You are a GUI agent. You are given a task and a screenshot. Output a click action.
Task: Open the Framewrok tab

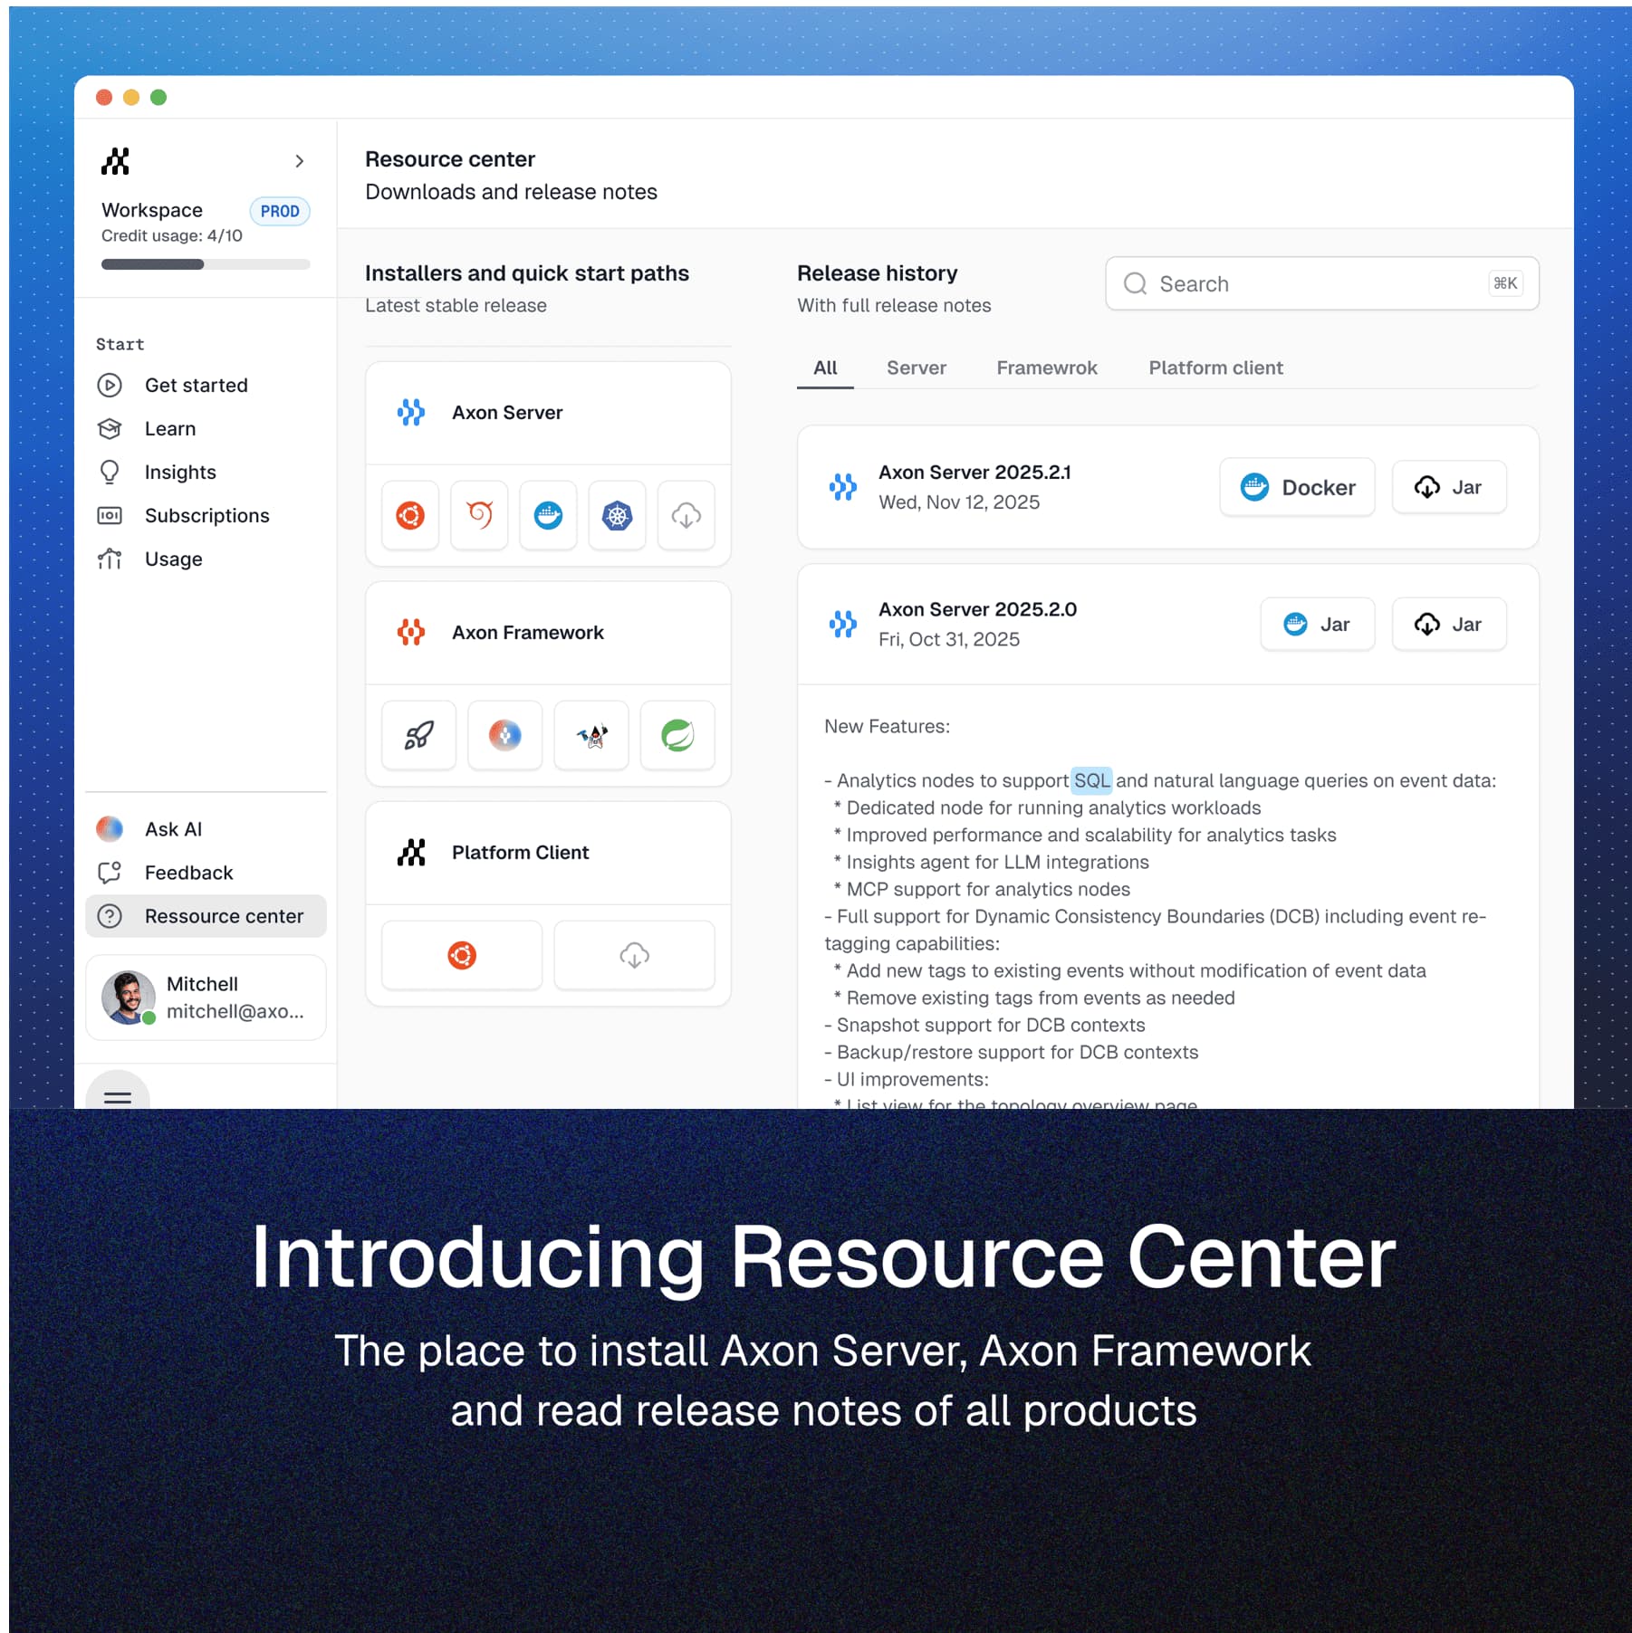tap(1046, 368)
